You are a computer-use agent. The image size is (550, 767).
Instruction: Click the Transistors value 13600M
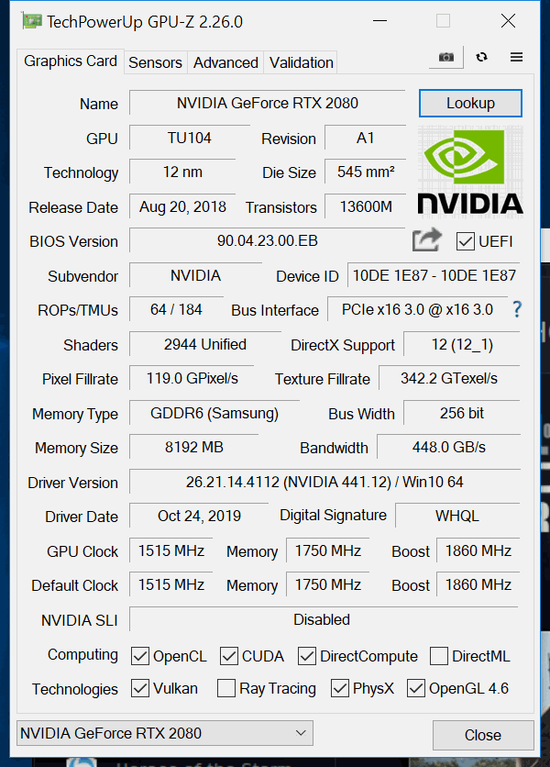point(365,206)
